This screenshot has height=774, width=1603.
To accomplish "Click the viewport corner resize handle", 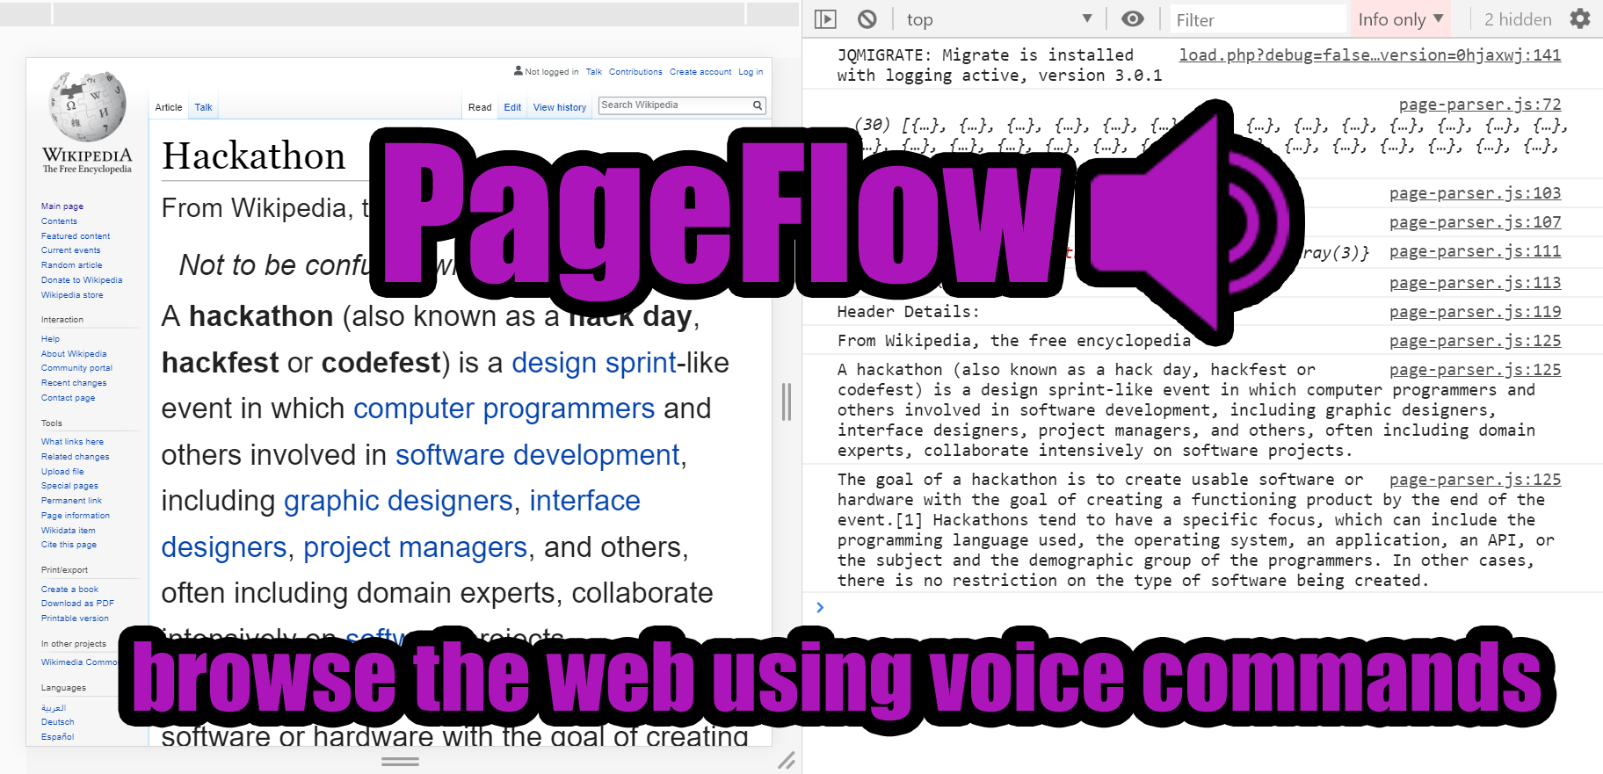I will [x=787, y=761].
